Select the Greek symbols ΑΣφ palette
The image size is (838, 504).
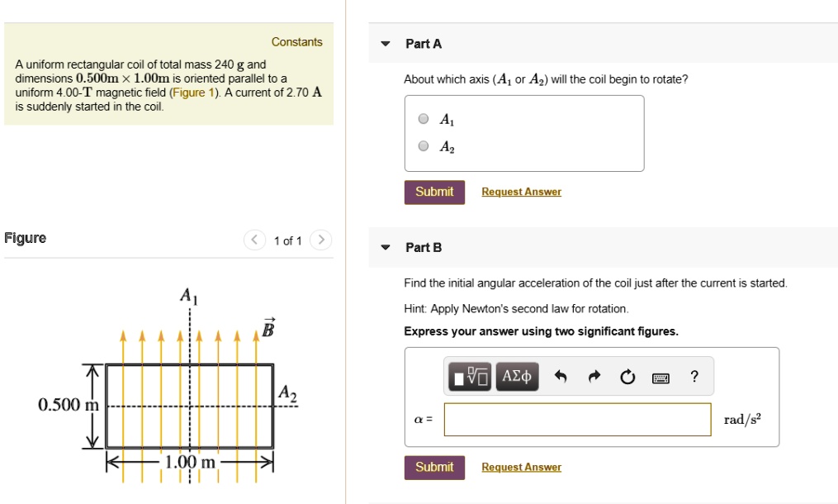pyautogui.click(x=517, y=376)
